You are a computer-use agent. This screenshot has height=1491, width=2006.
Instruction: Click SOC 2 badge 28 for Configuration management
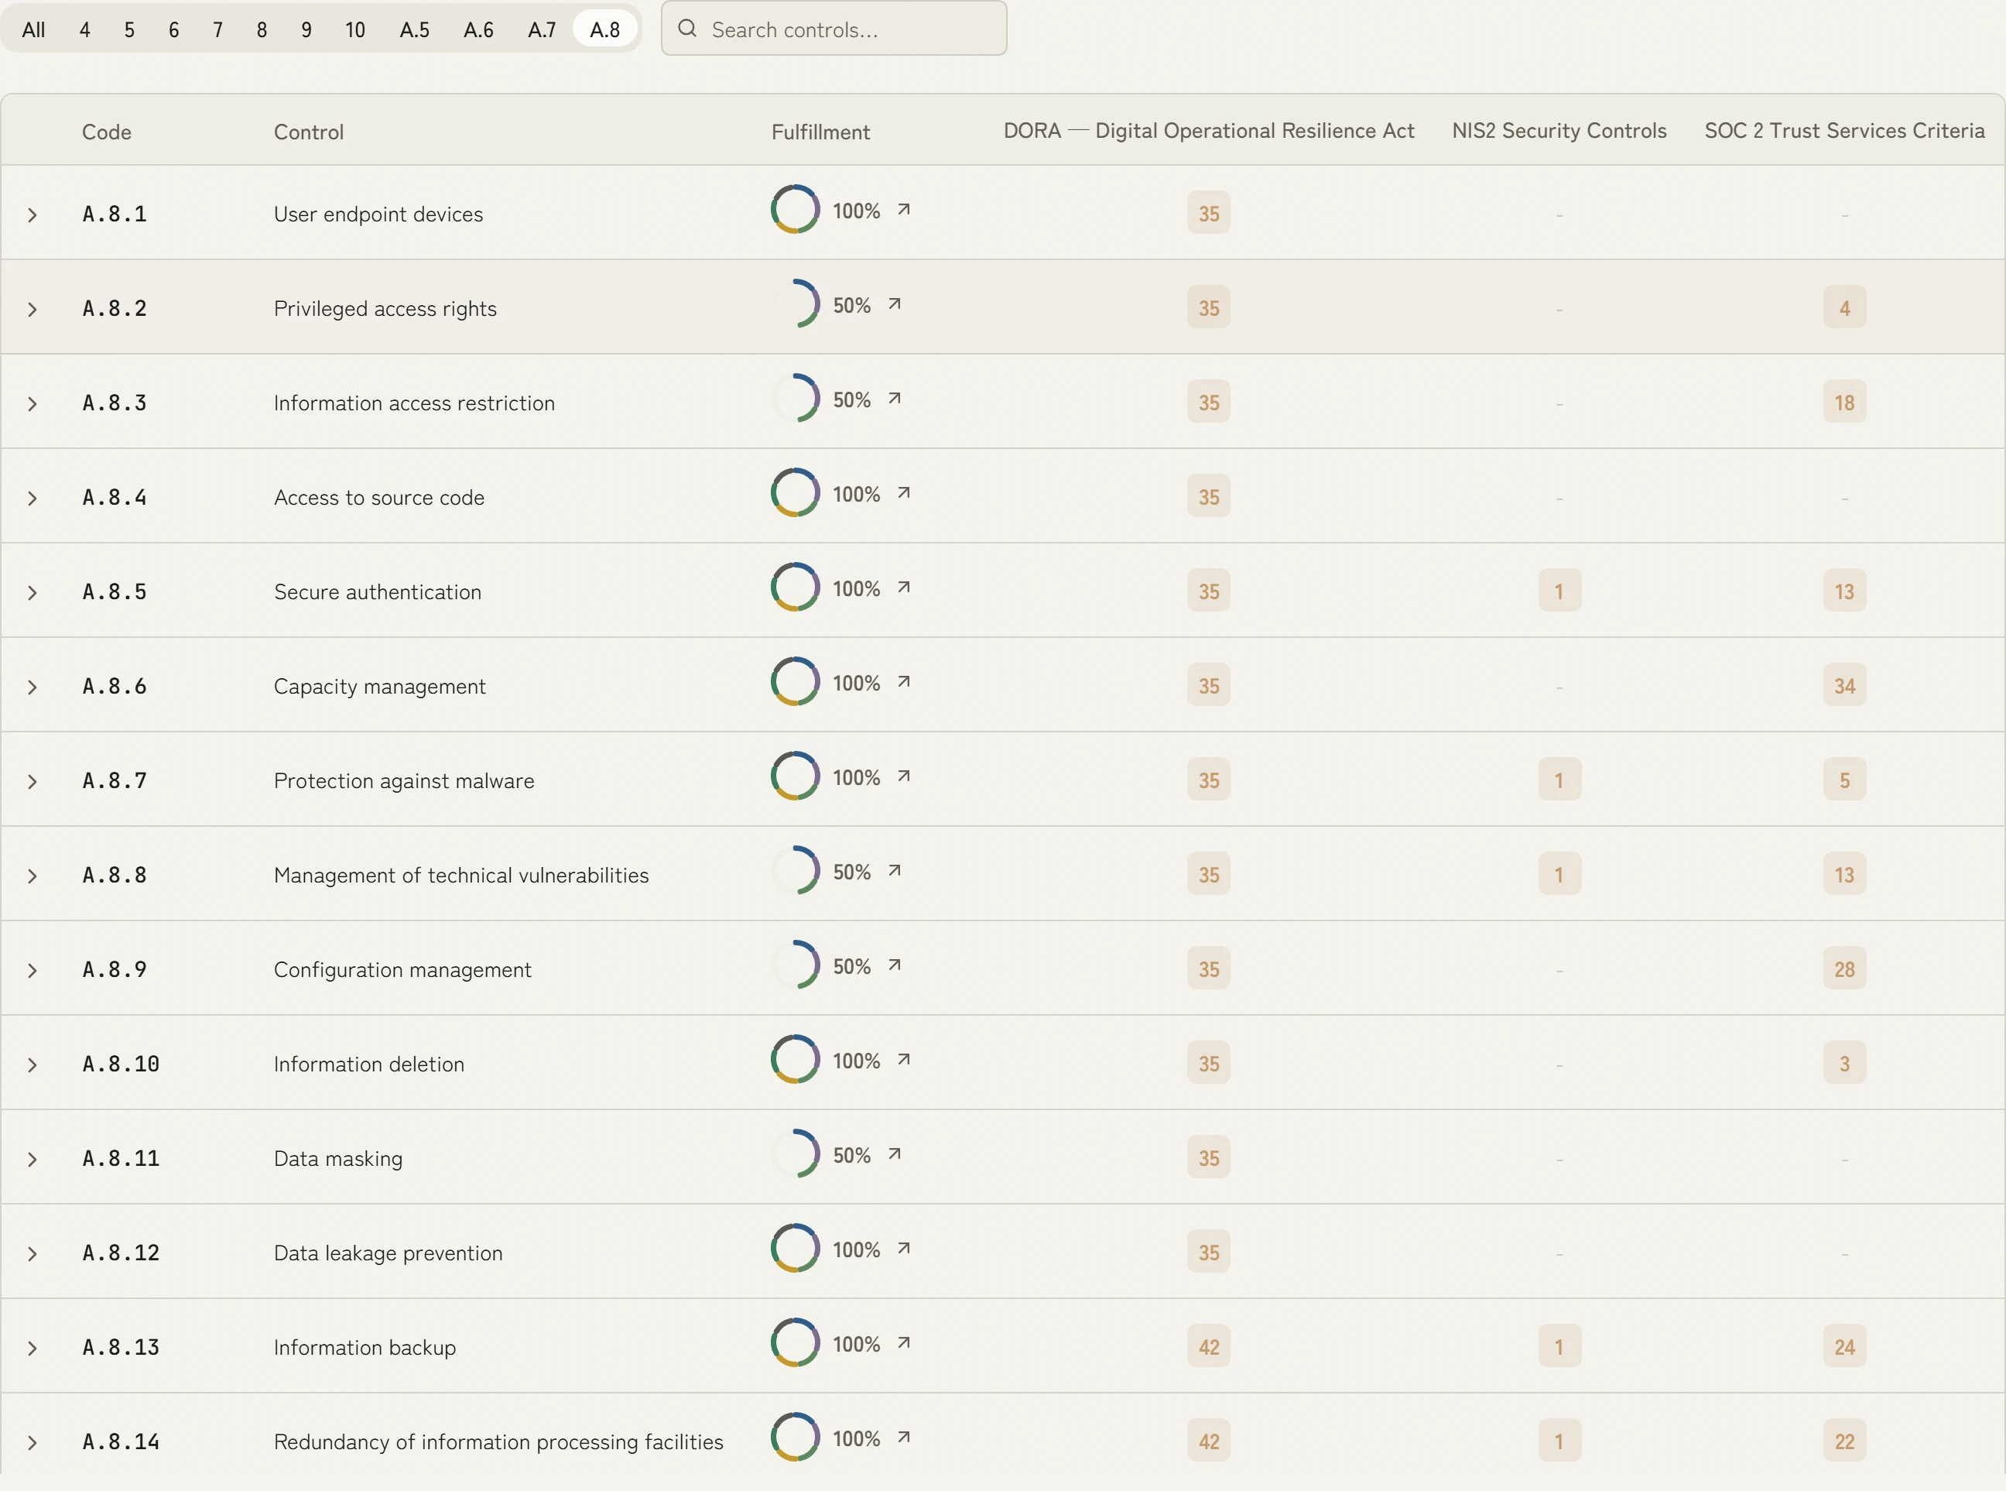tap(1844, 969)
